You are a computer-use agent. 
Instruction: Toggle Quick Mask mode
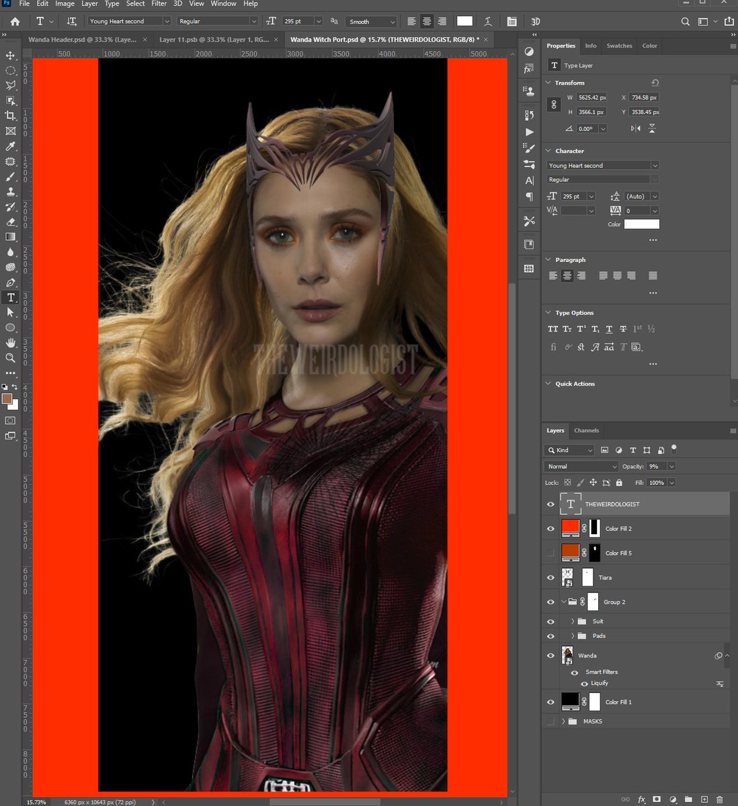[x=11, y=420]
